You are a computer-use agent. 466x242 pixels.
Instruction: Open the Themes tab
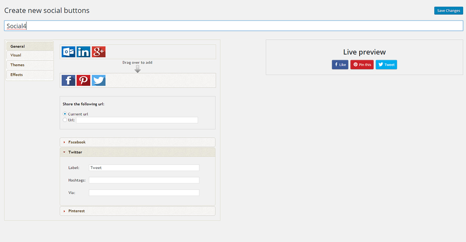(30, 65)
